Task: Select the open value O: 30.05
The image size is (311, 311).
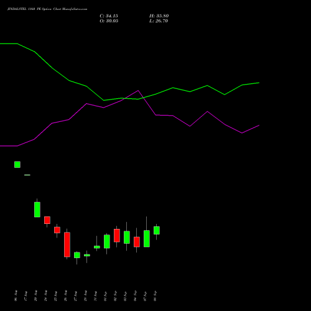Action: pos(109,21)
